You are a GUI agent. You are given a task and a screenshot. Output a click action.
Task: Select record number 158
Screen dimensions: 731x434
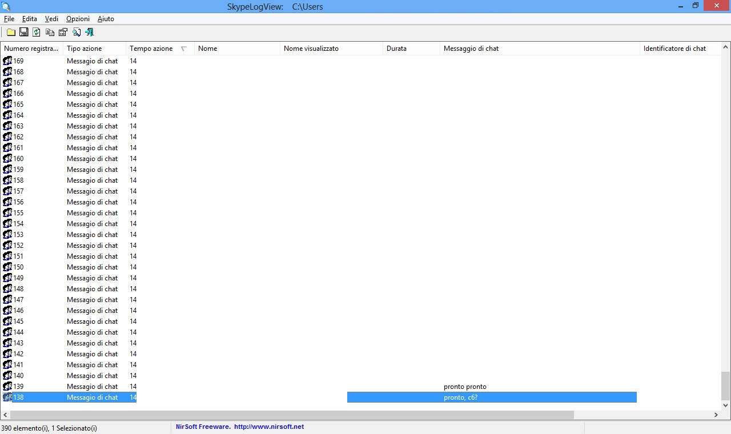18,180
